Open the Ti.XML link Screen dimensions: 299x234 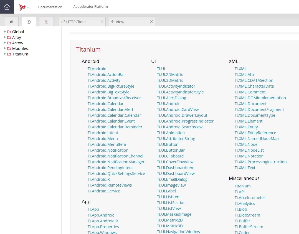pyautogui.click(x=241, y=69)
